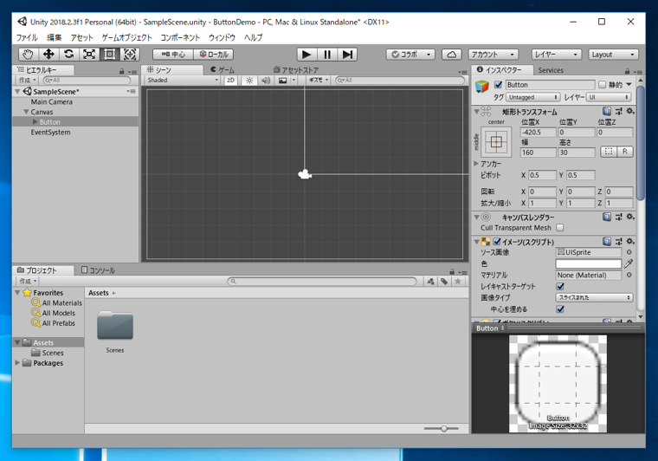Open the image type dropdown
658x461 pixels.
(594, 297)
